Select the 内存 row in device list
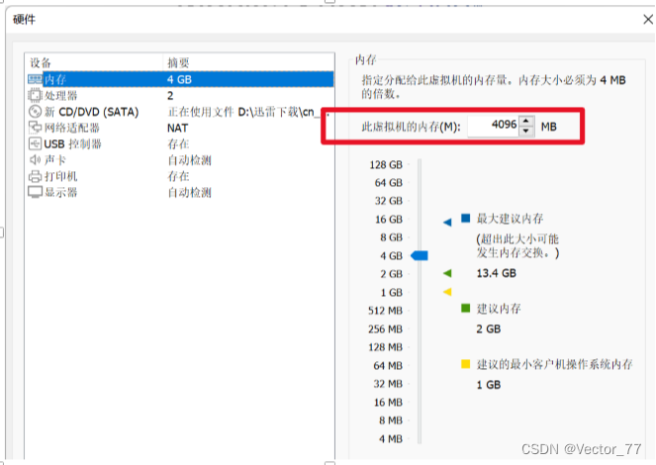656x465 pixels. pos(180,79)
